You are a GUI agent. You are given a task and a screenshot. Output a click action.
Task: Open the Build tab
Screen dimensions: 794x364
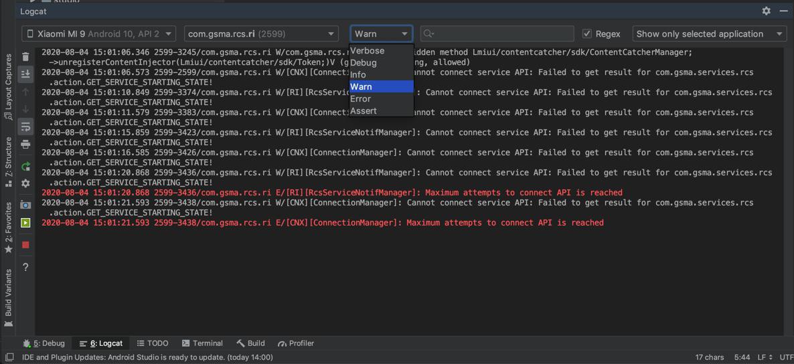click(x=250, y=343)
